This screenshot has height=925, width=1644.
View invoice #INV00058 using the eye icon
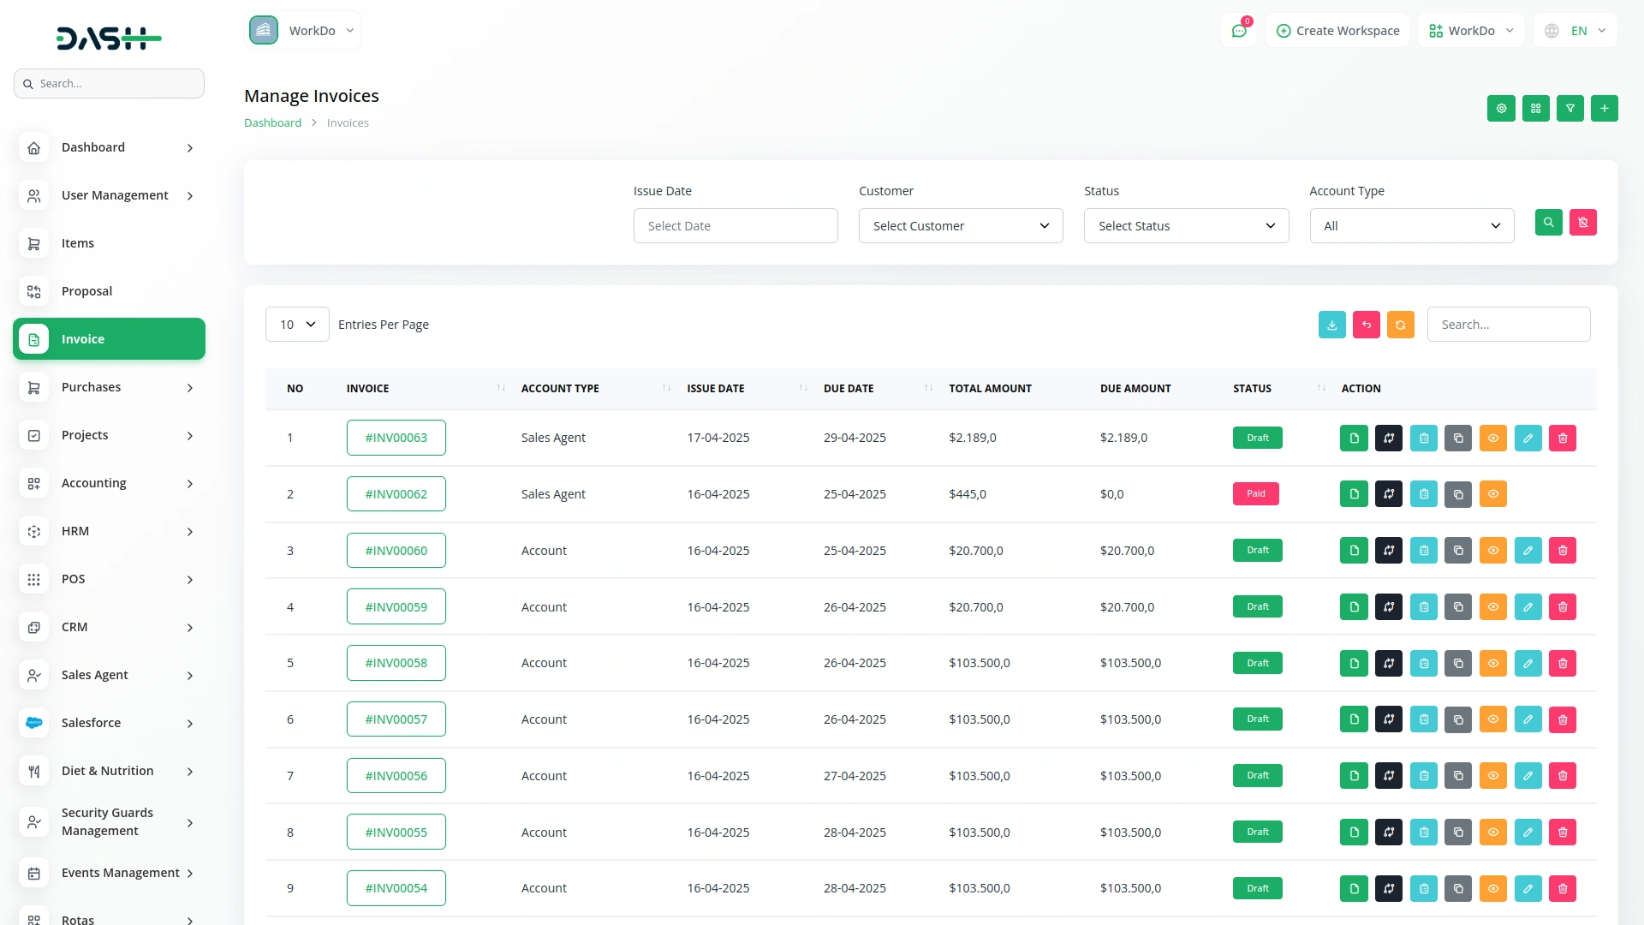(x=1492, y=664)
